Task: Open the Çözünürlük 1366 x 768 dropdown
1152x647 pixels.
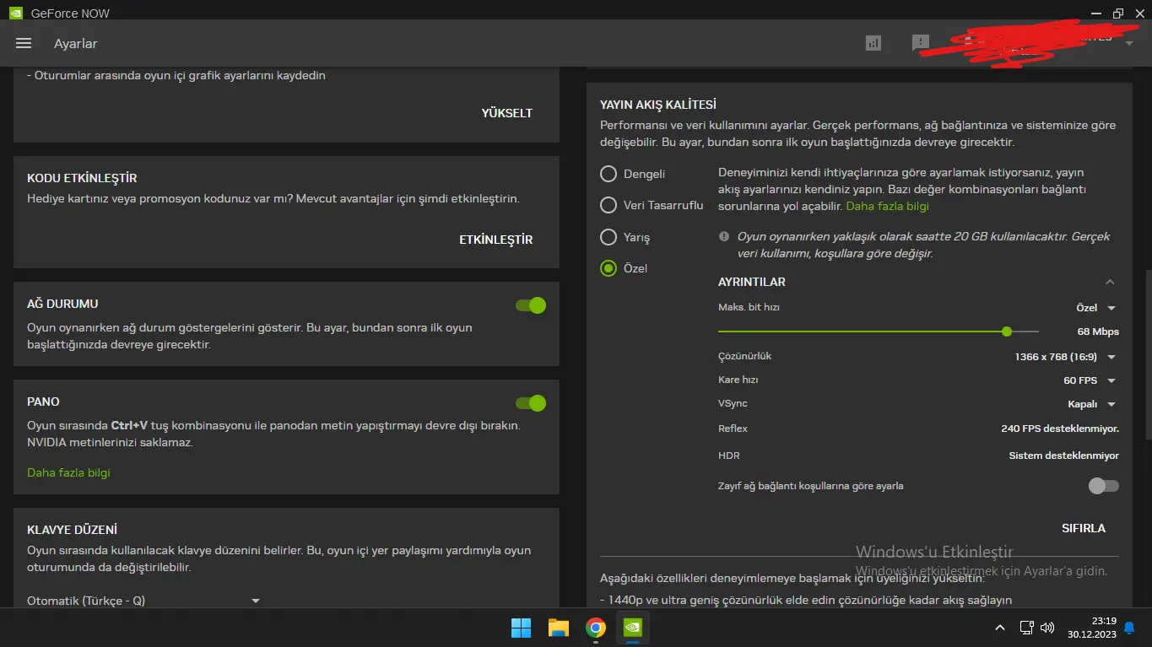Action: click(x=1066, y=357)
